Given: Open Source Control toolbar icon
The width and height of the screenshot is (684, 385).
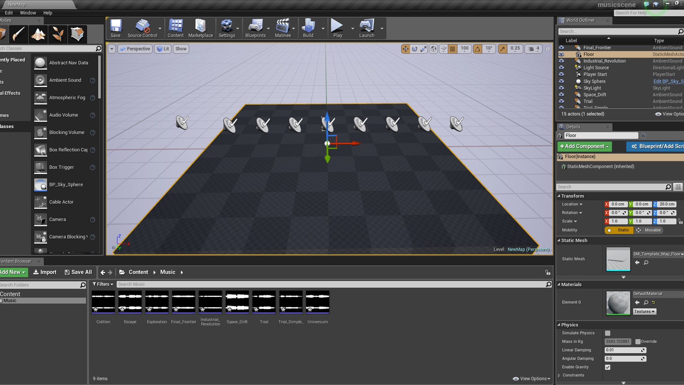Looking at the screenshot, I should coord(142,28).
